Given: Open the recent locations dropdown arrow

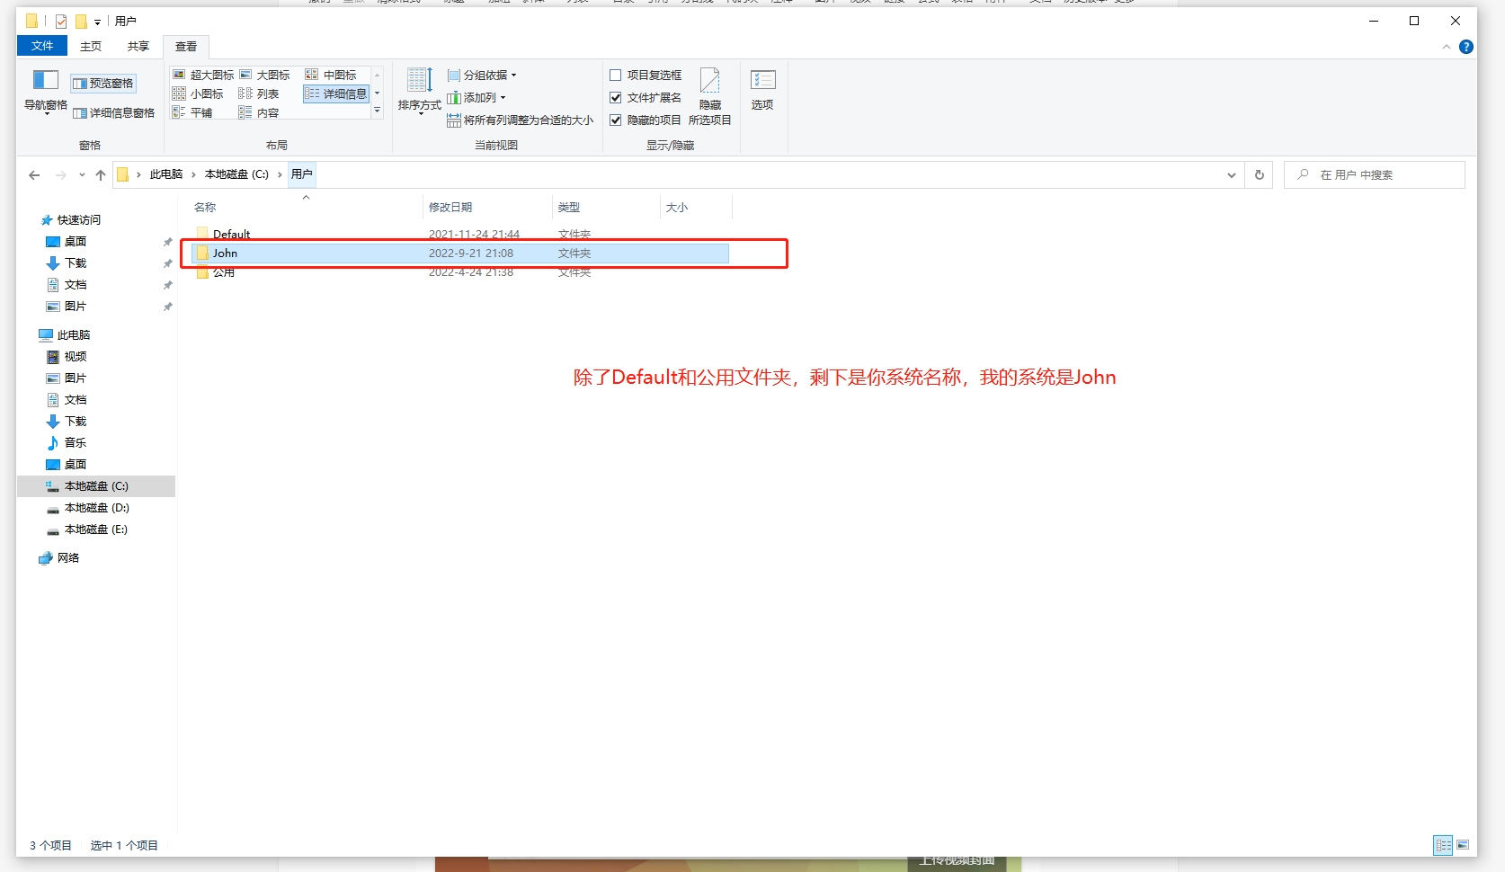Looking at the screenshot, I should [82, 175].
